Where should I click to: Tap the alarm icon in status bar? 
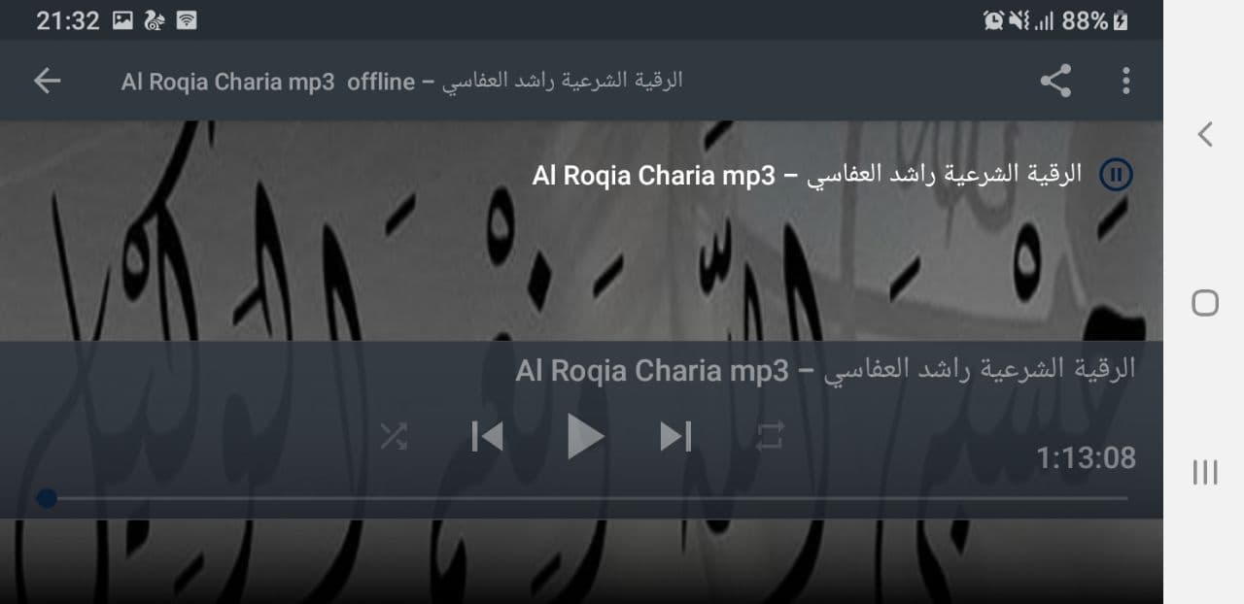click(x=993, y=20)
